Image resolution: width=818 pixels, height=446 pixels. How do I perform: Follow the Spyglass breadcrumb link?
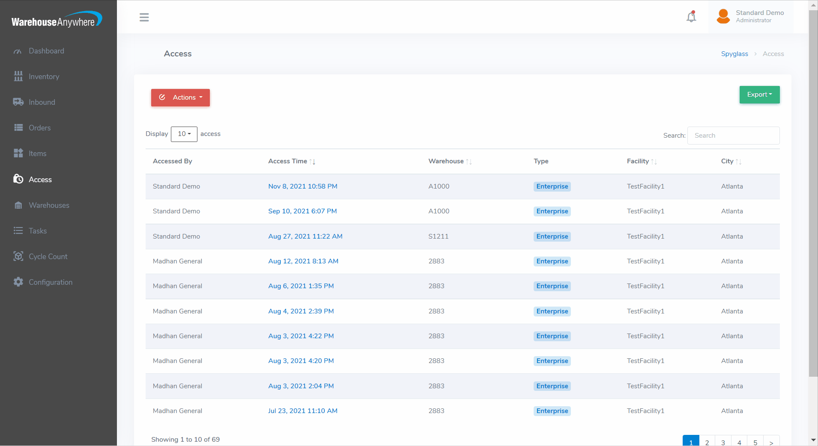click(734, 54)
